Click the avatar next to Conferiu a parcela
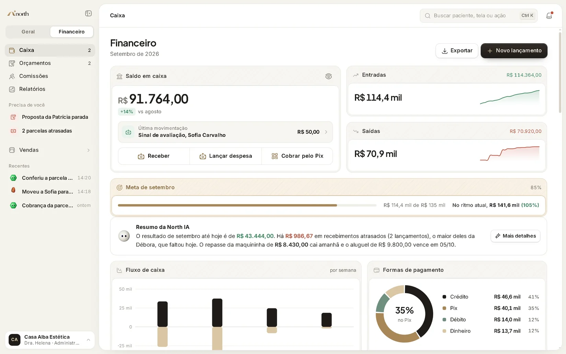Screen dimensions: 566x354 click(x=13, y=178)
